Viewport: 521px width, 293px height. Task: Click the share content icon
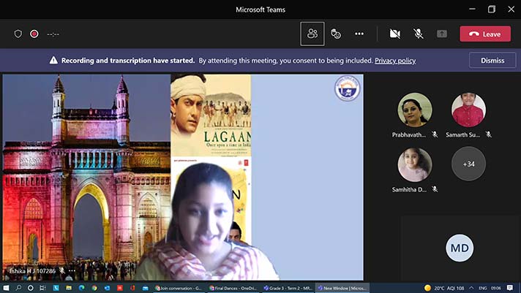442,34
